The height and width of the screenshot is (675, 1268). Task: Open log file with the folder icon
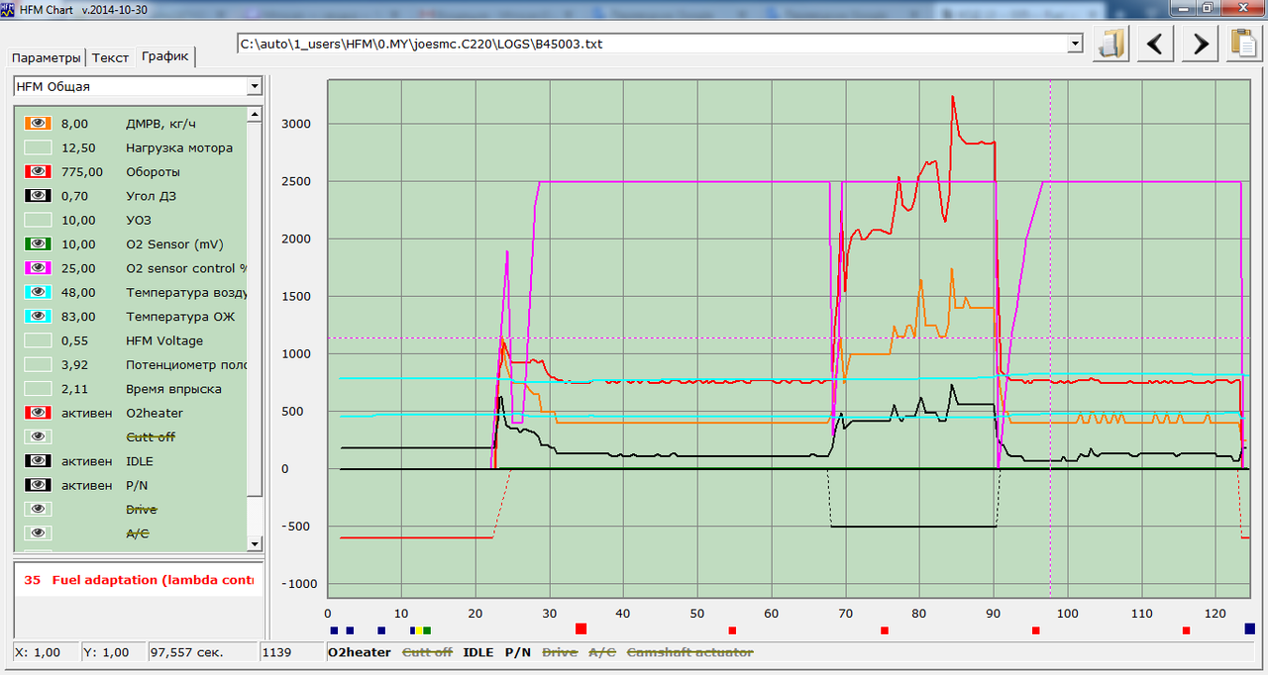click(1112, 45)
